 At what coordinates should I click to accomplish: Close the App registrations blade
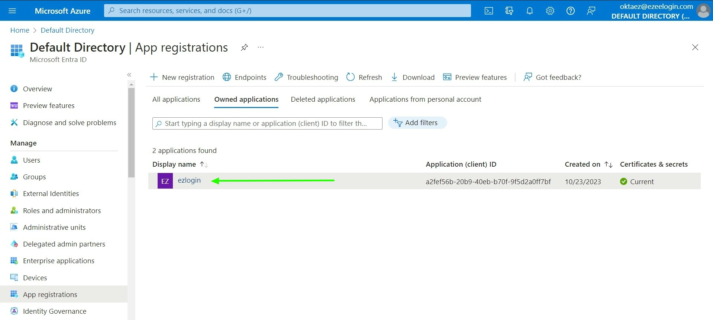pos(695,47)
